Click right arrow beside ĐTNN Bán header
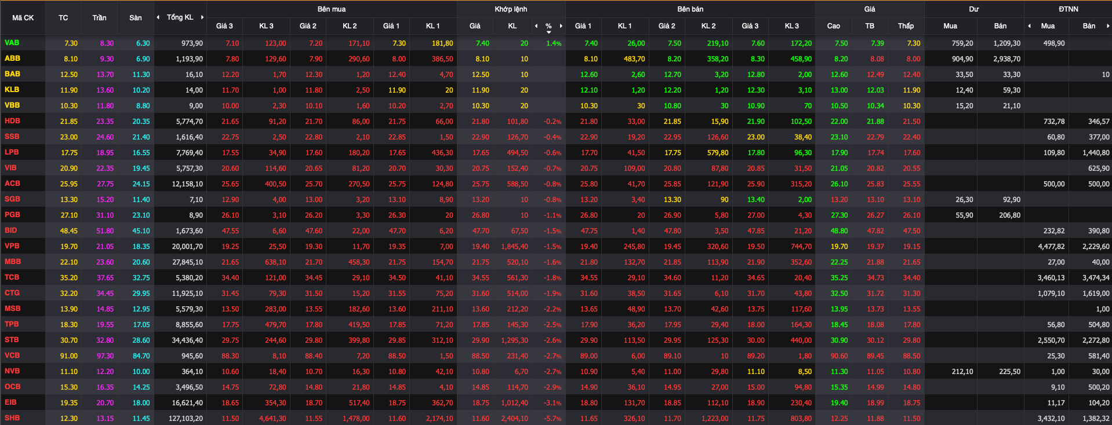1112x425 pixels. [1107, 26]
